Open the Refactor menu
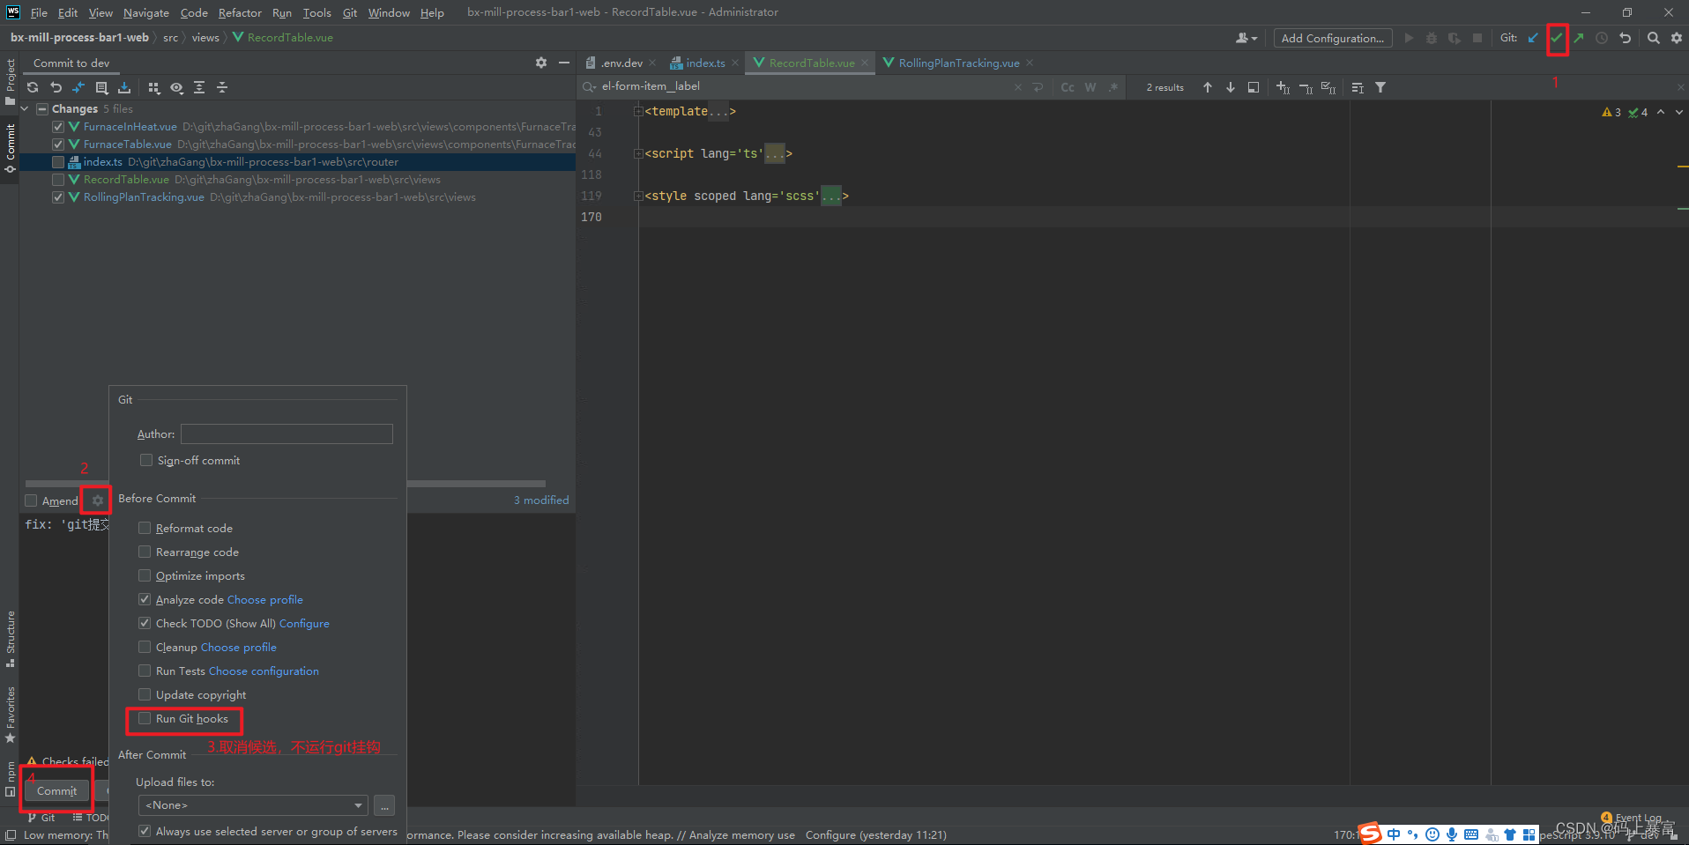The width and height of the screenshot is (1689, 845). (240, 12)
